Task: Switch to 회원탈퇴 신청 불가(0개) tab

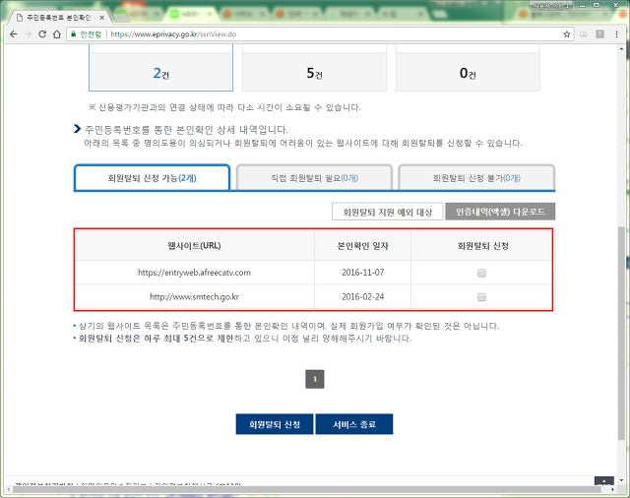Action: [476, 178]
